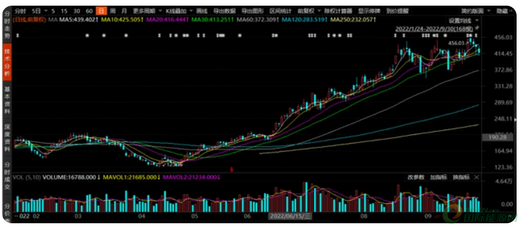Switch to 周 weekly period
Screen dimensions: 521x227
coord(113,11)
